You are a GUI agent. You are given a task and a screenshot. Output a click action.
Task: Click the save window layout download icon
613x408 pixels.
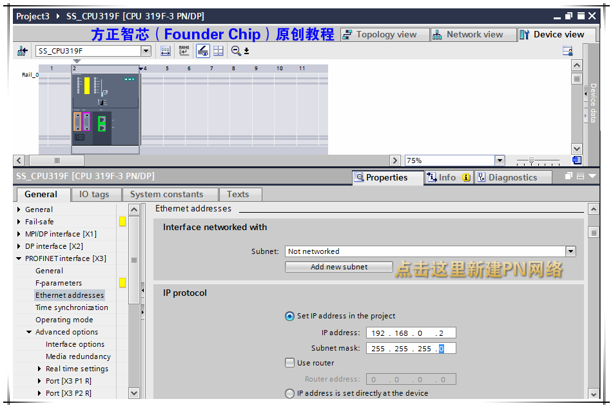tap(246, 51)
